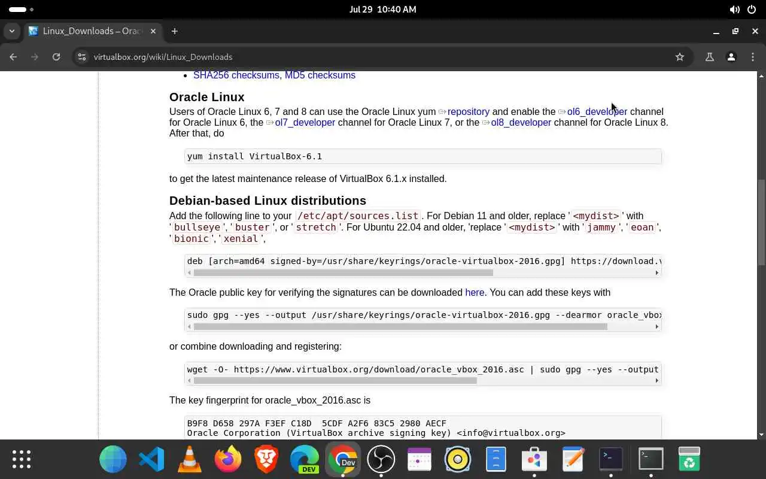The image size is (766, 479).
Task: Expand the tab search dropdown
Action: [12, 31]
